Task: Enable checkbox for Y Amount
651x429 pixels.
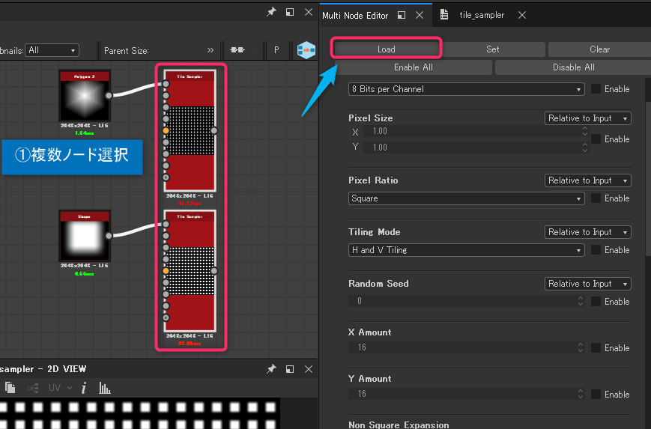Action: pyautogui.click(x=596, y=394)
